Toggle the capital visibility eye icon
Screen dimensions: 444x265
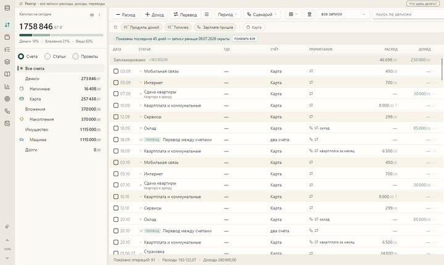[92, 15]
